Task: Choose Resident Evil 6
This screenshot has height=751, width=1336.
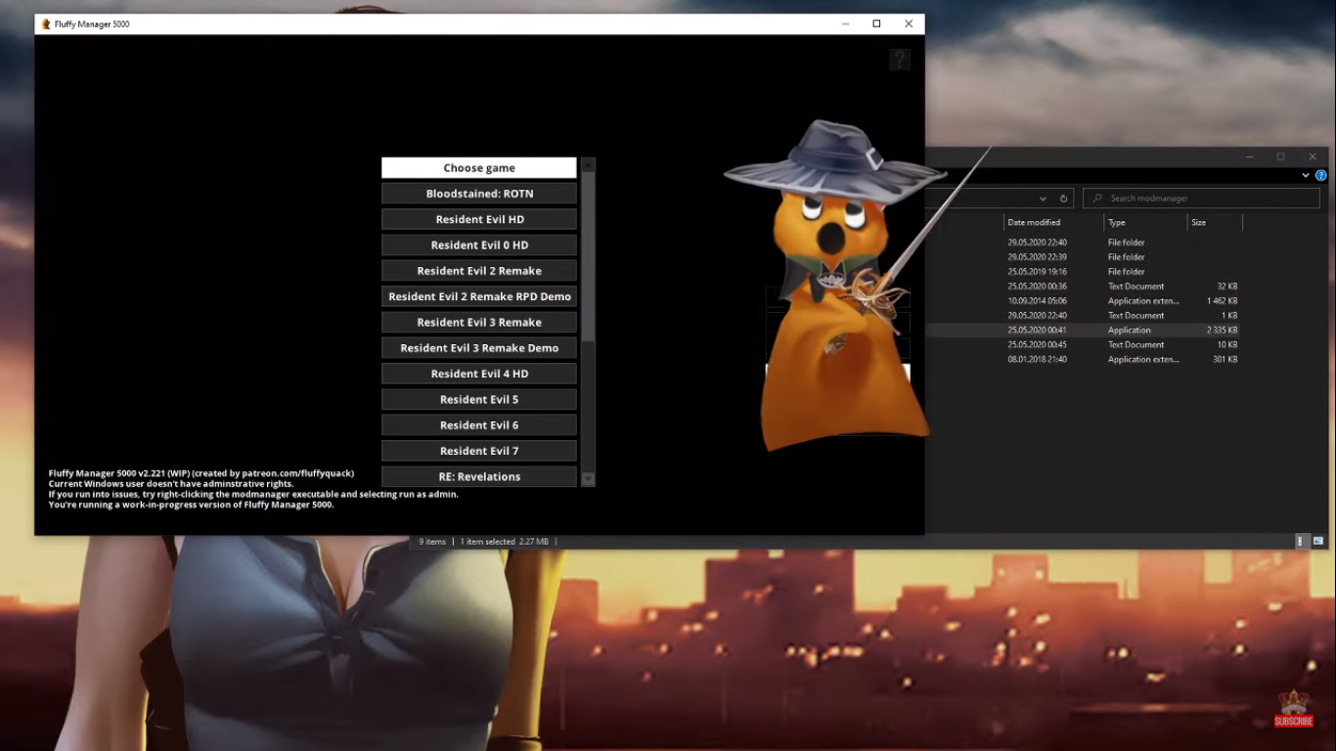Action: click(479, 425)
